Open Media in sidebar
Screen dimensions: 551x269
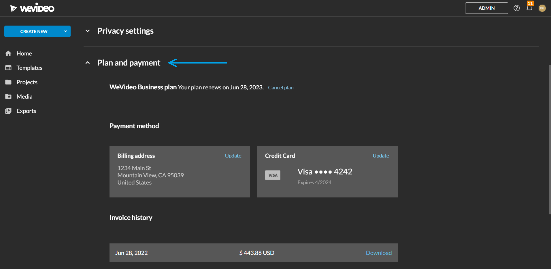point(24,97)
